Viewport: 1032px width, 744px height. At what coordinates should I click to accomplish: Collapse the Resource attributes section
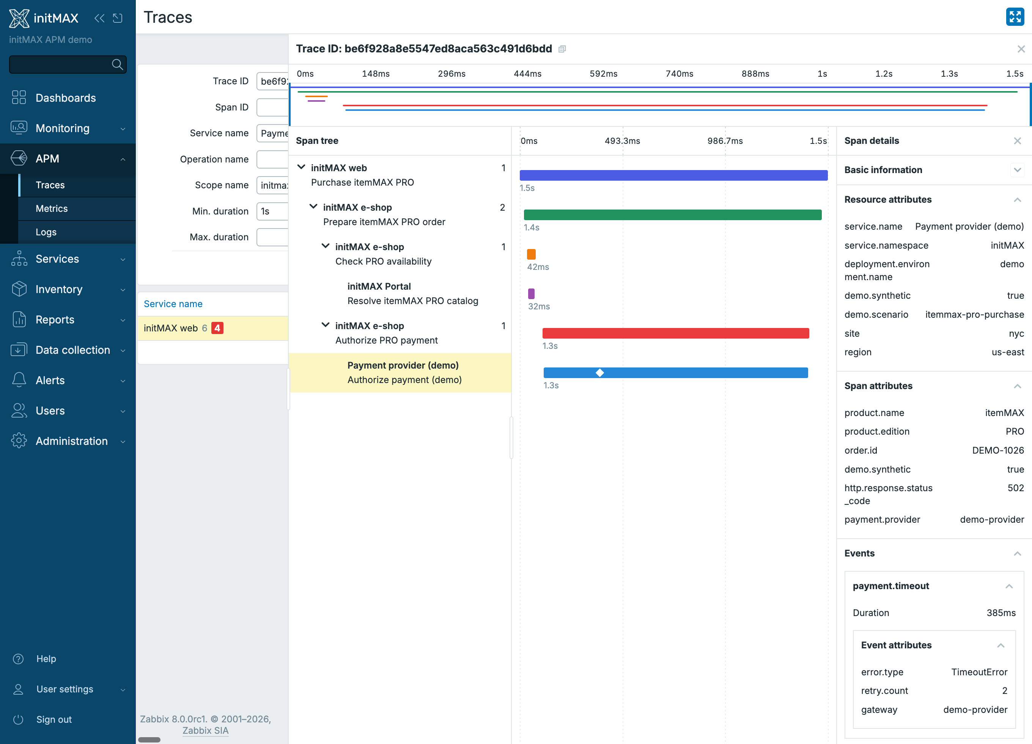1018,200
